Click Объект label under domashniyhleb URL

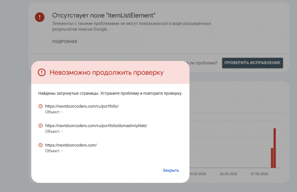coord(54,131)
